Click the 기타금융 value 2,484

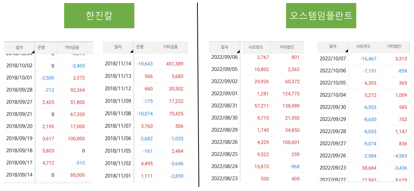point(177,151)
